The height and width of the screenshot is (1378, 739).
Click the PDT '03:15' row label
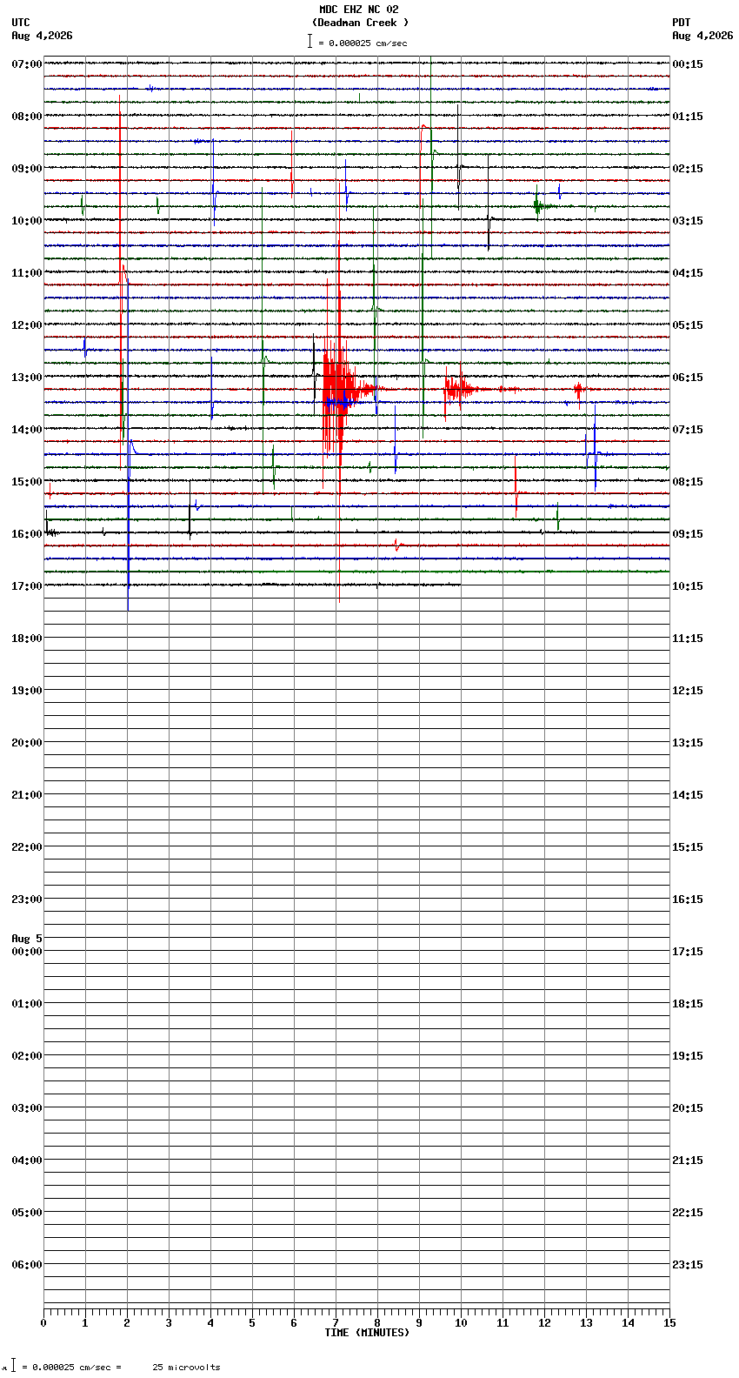688,221
